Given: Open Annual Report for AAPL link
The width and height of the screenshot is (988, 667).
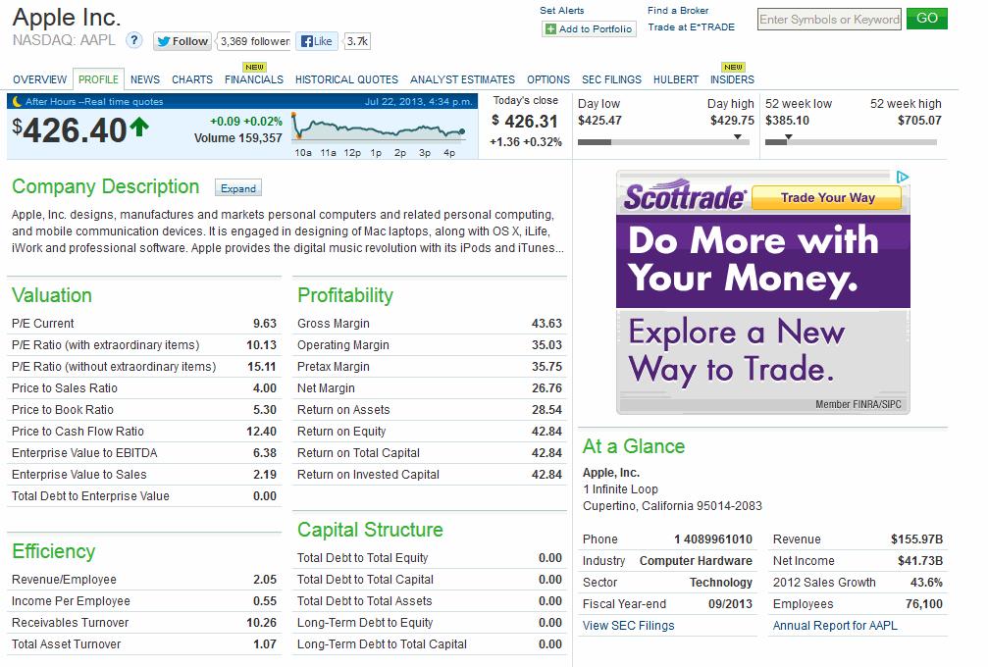Looking at the screenshot, I should coord(835,626).
